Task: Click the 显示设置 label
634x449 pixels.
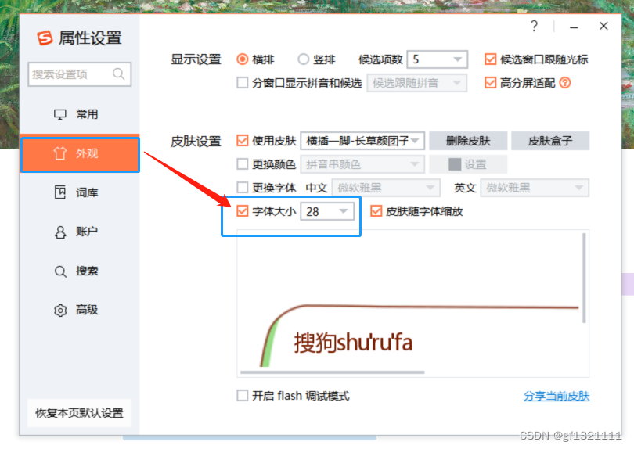Action: pyautogui.click(x=196, y=59)
